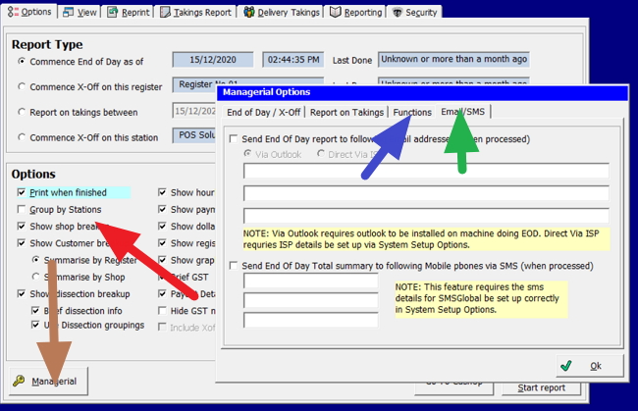Image resolution: width=638 pixels, height=411 pixels.
Task: Click the Security shield icon
Action: [x=398, y=13]
